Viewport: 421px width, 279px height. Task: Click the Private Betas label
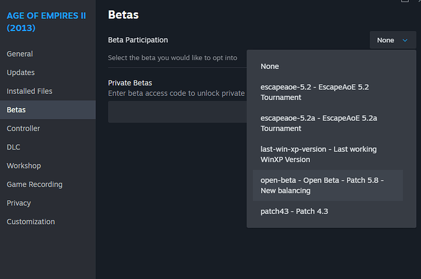pos(130,82)
